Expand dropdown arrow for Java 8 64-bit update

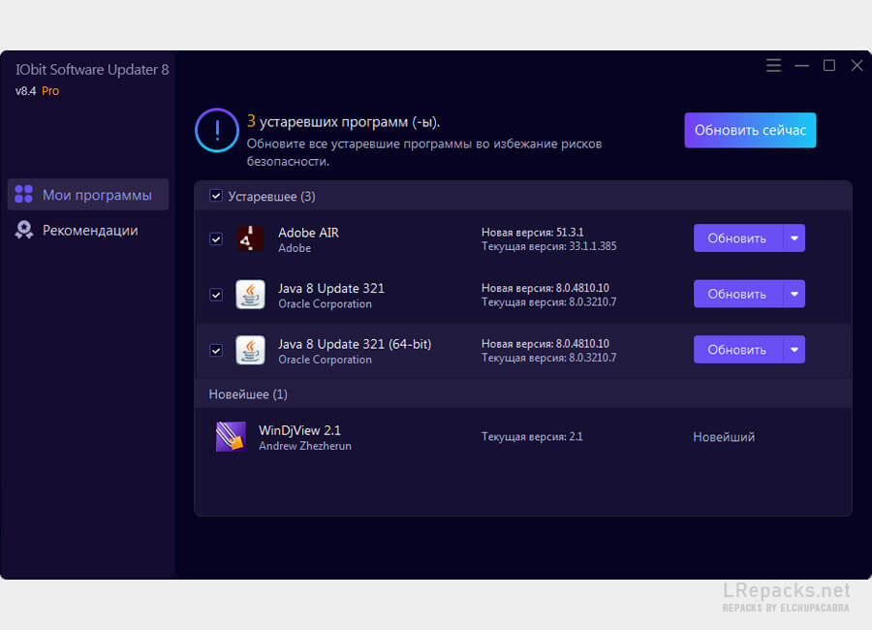[794, 350]
